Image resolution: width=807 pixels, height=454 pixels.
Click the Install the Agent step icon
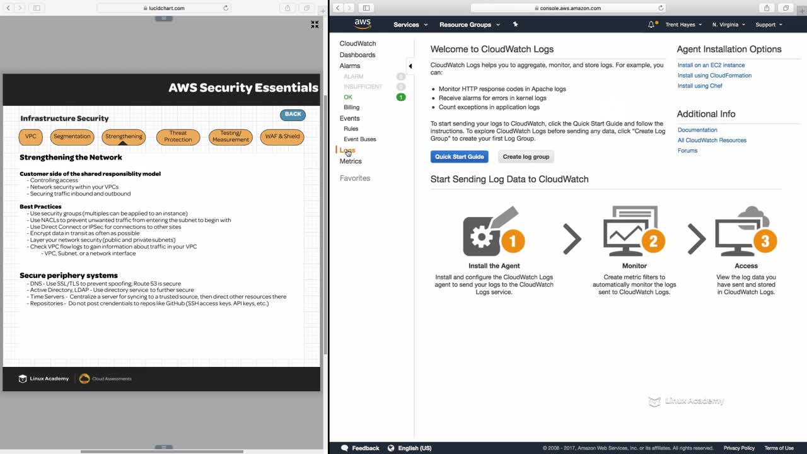coord(494,231)
